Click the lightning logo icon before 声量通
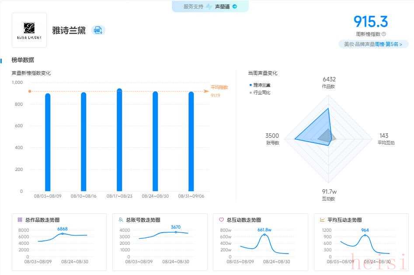The image size is (414, 275). click(x=209, y=7)
